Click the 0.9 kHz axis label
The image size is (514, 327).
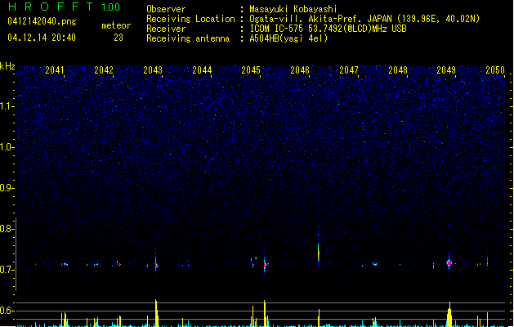point(7,188)
